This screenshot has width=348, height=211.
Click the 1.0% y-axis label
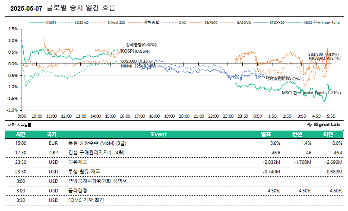[x=13, y=41]
